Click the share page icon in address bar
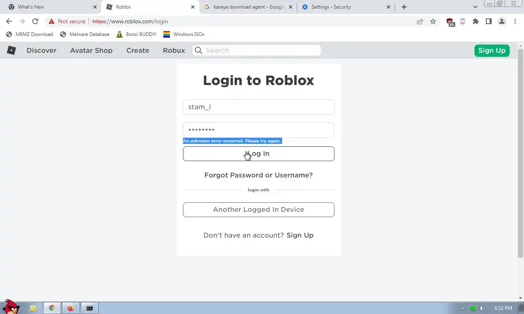 click(420, 21)
